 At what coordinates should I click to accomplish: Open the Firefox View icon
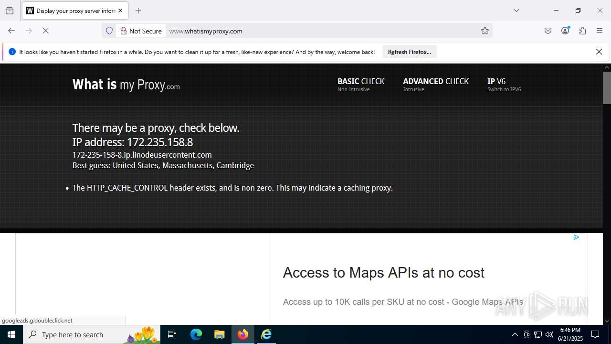[10, 11]
